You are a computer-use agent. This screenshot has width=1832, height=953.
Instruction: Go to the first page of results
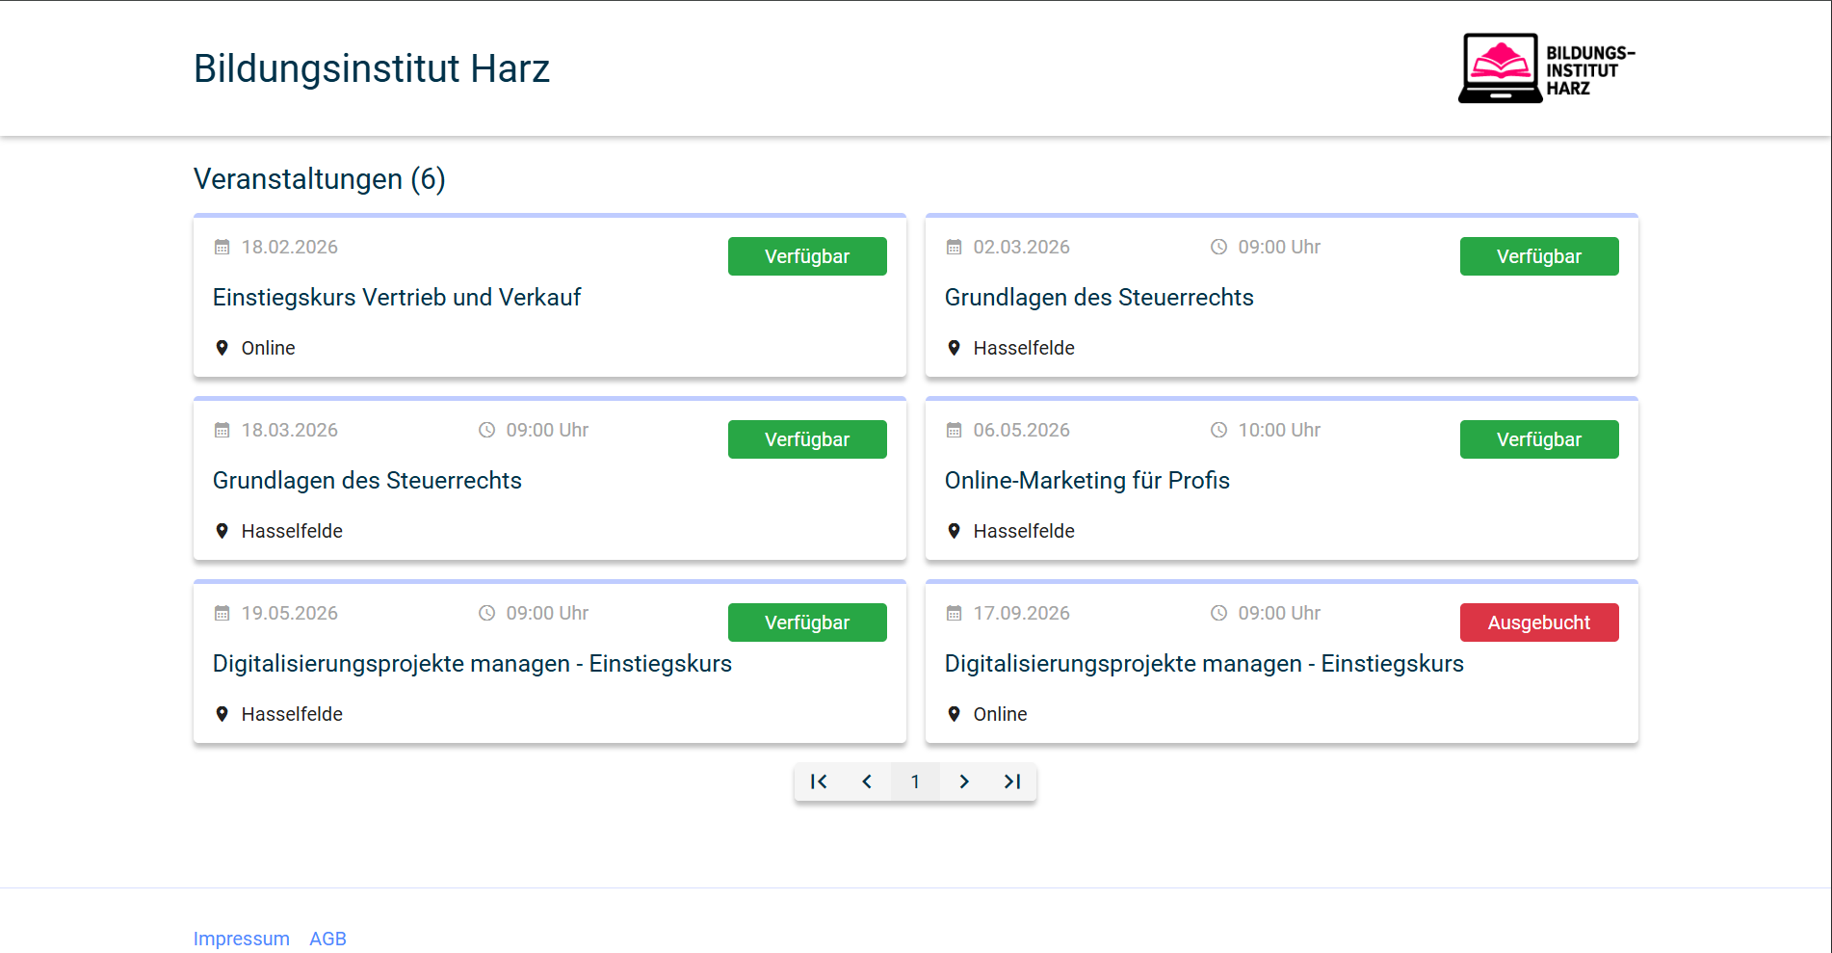(819, 781)
